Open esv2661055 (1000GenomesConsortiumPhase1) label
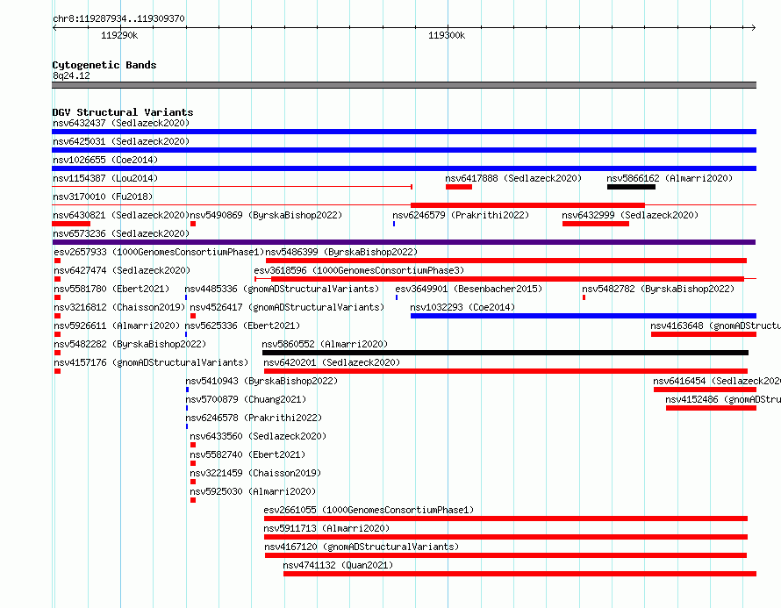Viewport: 781px width, 608px height. tap(369, 510)
